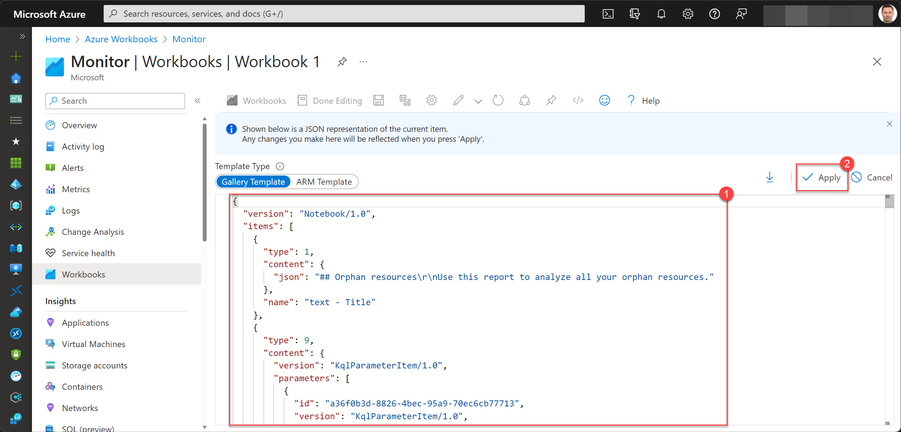The image size is (901, 432).
Task: Open workbook settings gear
Action: pyautogui.click(x=431, y=100)
